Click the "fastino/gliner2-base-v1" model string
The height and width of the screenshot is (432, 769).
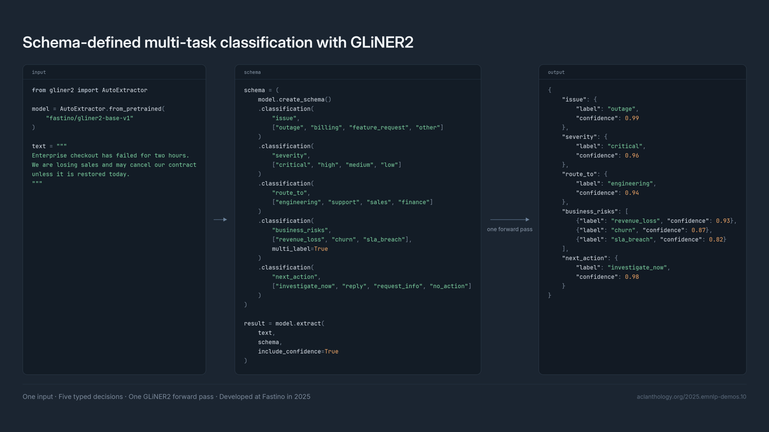point(90,118)
